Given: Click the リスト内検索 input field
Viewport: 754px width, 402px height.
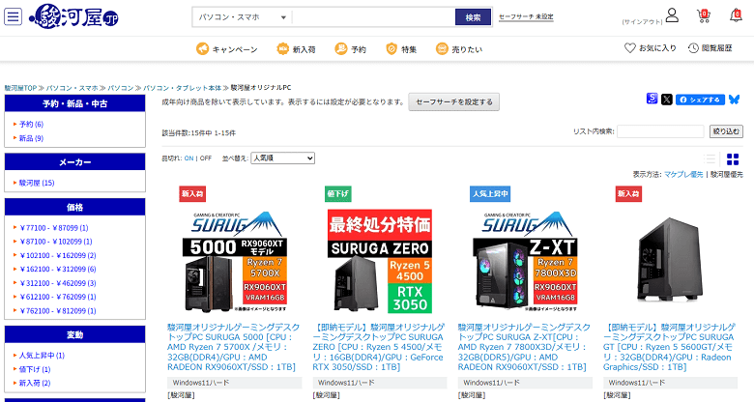Looking at the screenshot, I should click(x=660, y=131).
